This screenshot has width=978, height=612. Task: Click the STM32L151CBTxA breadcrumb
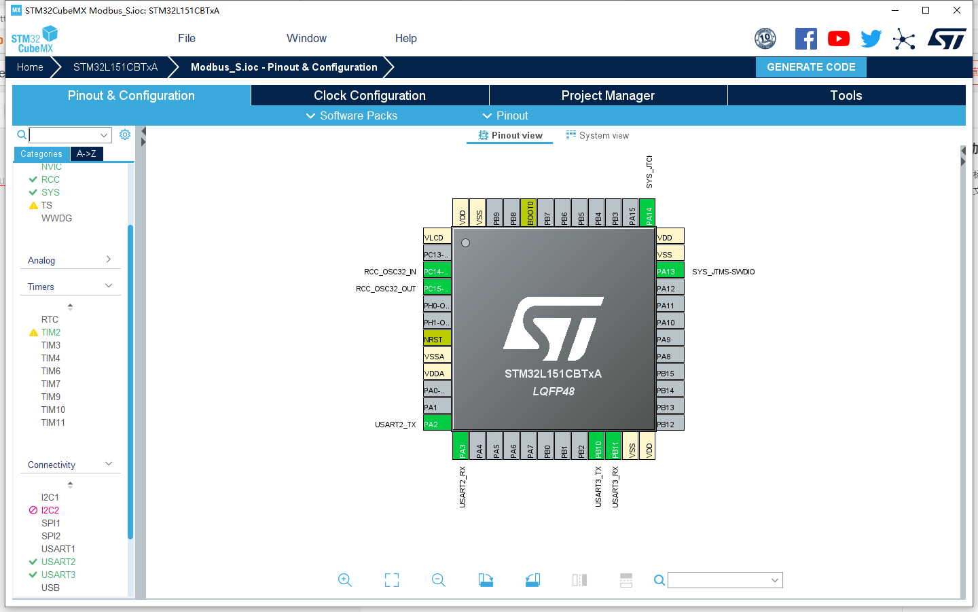(115, 67)
